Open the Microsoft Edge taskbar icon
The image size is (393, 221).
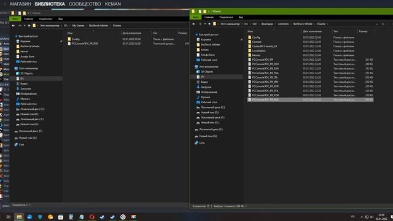tap(29, 217)
